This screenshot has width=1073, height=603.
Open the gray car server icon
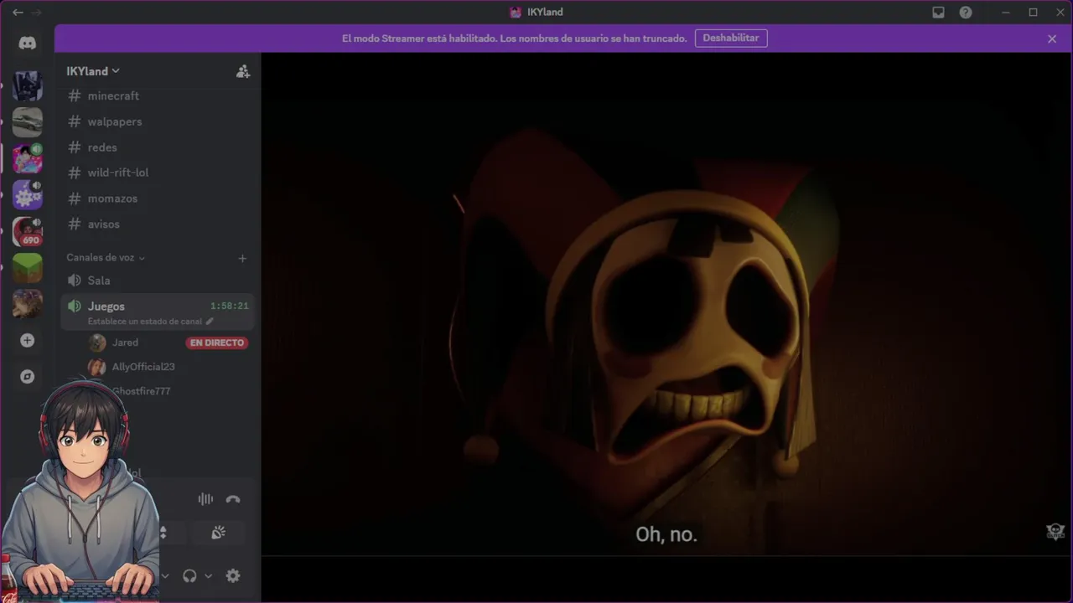coord(28,122)
